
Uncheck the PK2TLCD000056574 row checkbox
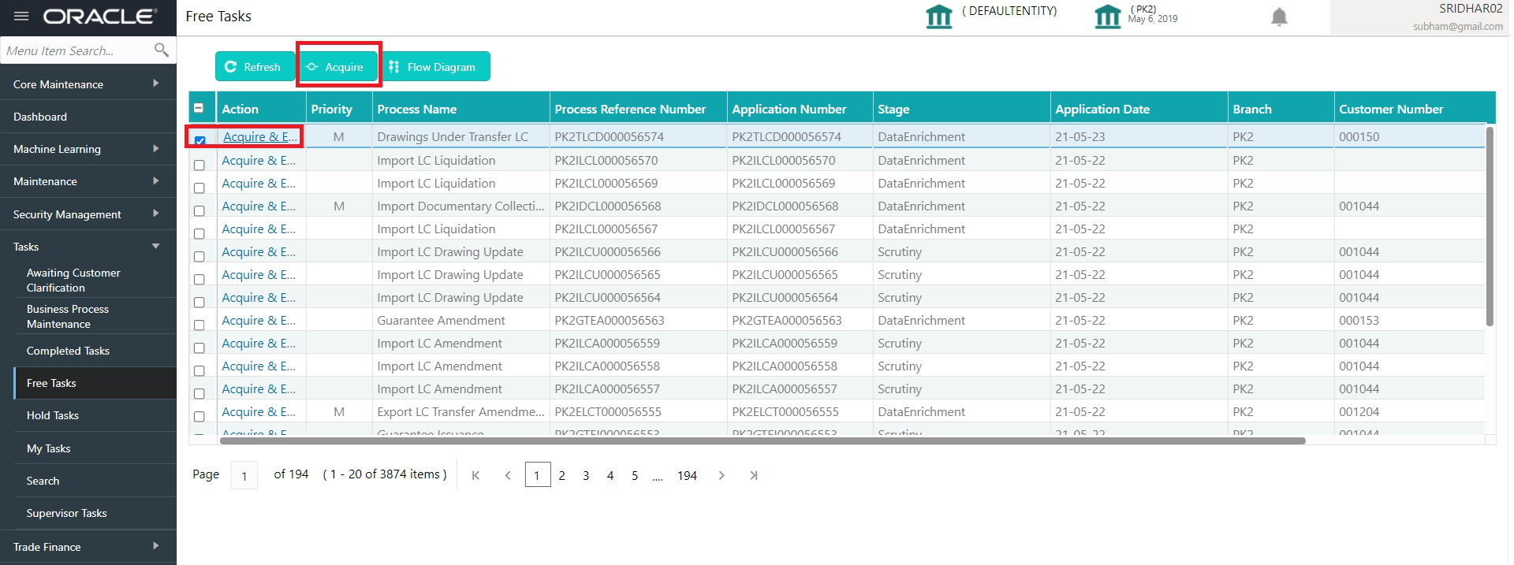200,141
